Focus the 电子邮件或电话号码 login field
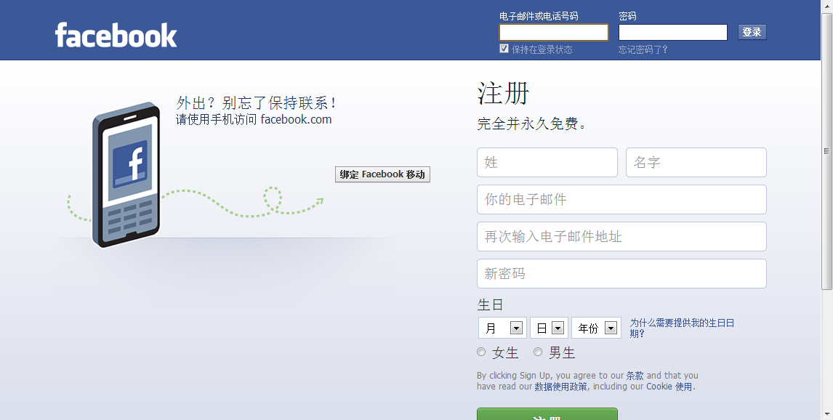 coord(554,33)
